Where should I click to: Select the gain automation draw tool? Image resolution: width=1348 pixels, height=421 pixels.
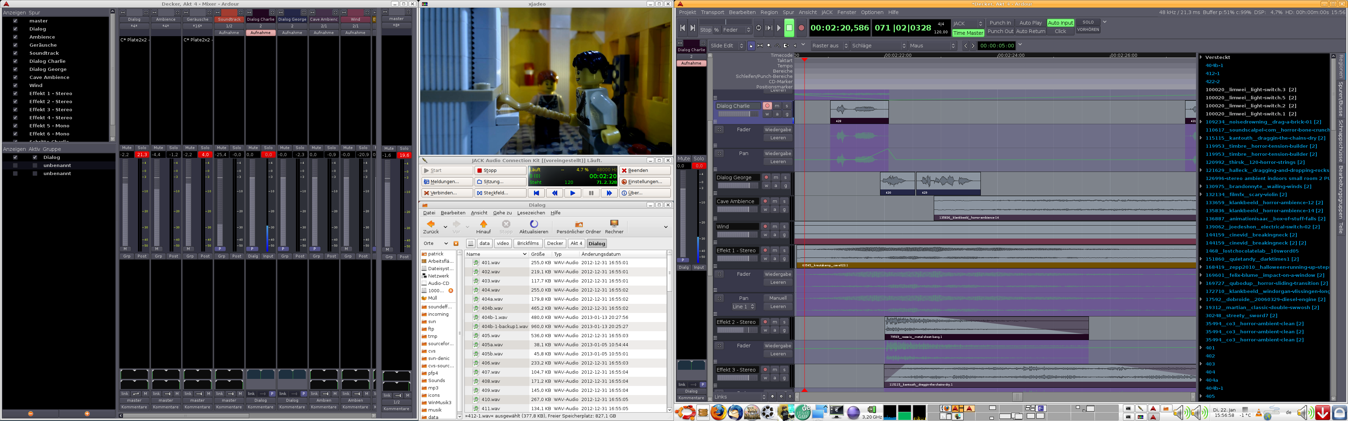click(x=778, y=46)
